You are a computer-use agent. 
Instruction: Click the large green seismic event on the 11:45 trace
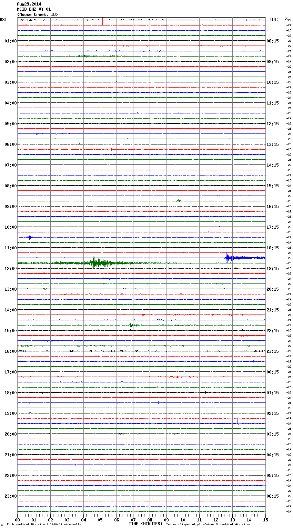99,263
